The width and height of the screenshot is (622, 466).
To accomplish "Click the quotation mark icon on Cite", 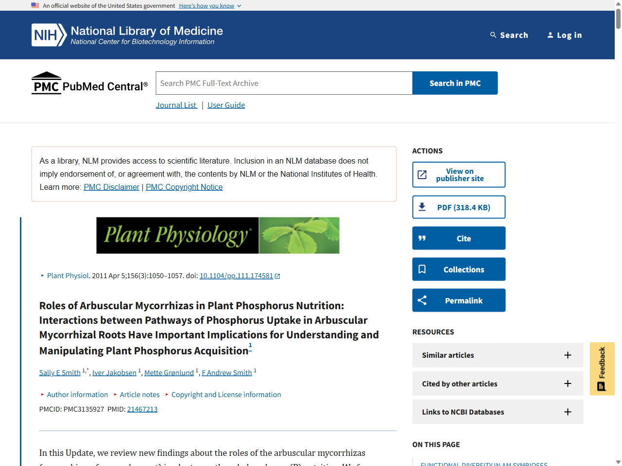I will coord(422,238).
